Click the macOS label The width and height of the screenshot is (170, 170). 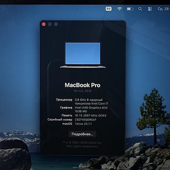(67, 124)
